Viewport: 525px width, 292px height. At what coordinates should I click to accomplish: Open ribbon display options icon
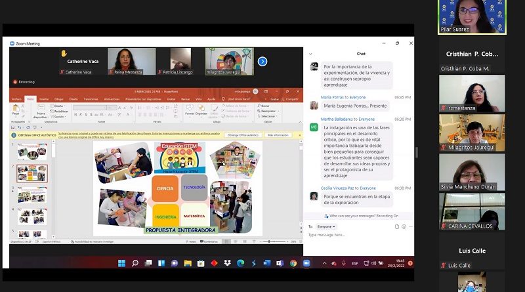[266, 91]
